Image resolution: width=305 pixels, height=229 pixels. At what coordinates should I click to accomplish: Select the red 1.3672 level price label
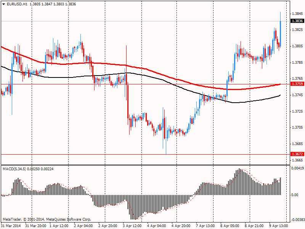click(x=297, y=154)
